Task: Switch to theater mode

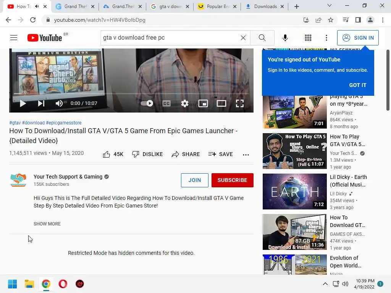Action: [x=221, y=103]
